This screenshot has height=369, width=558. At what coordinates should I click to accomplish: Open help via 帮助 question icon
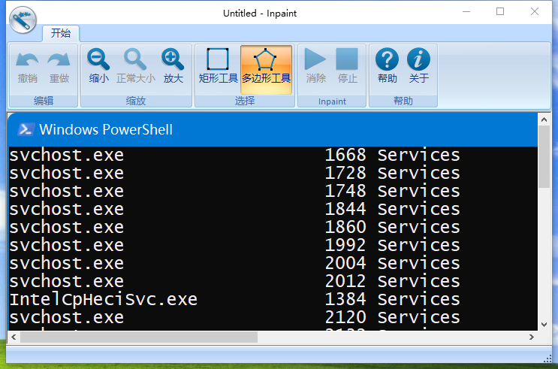click(x=388, y=68)
